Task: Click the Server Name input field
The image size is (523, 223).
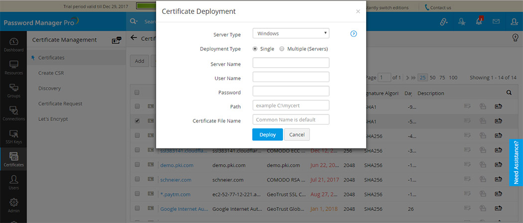Action: click(291, 63)
